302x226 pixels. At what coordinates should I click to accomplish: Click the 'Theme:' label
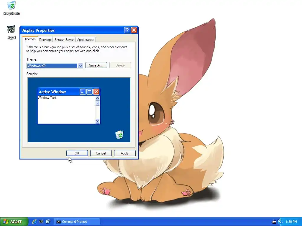click(32, 59)
